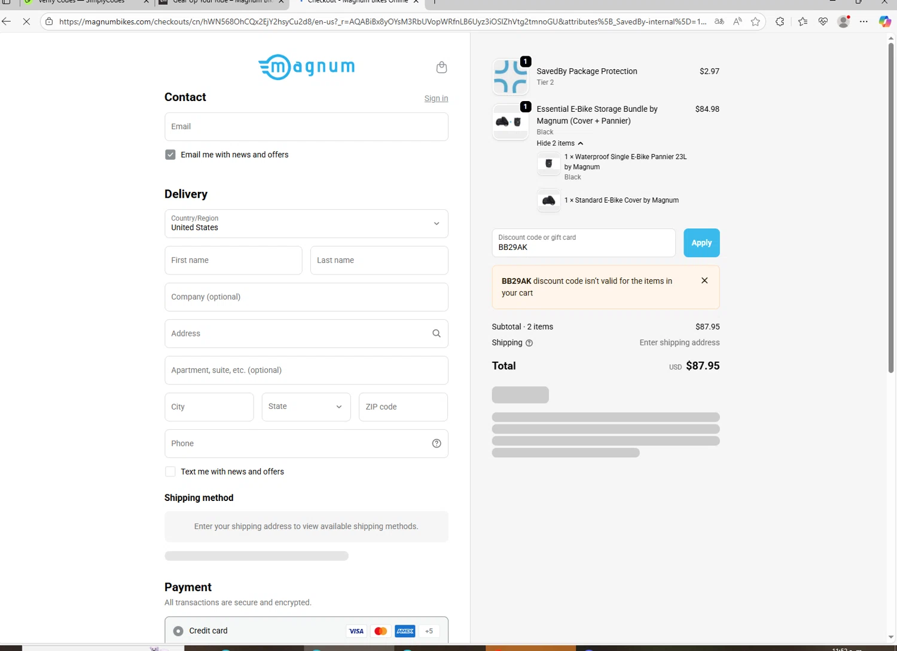Screen dimensions: 897x651
Task: Click the Waterproof Pannier thumbnail
Action: pyautogui.click(x=548, y=164)
